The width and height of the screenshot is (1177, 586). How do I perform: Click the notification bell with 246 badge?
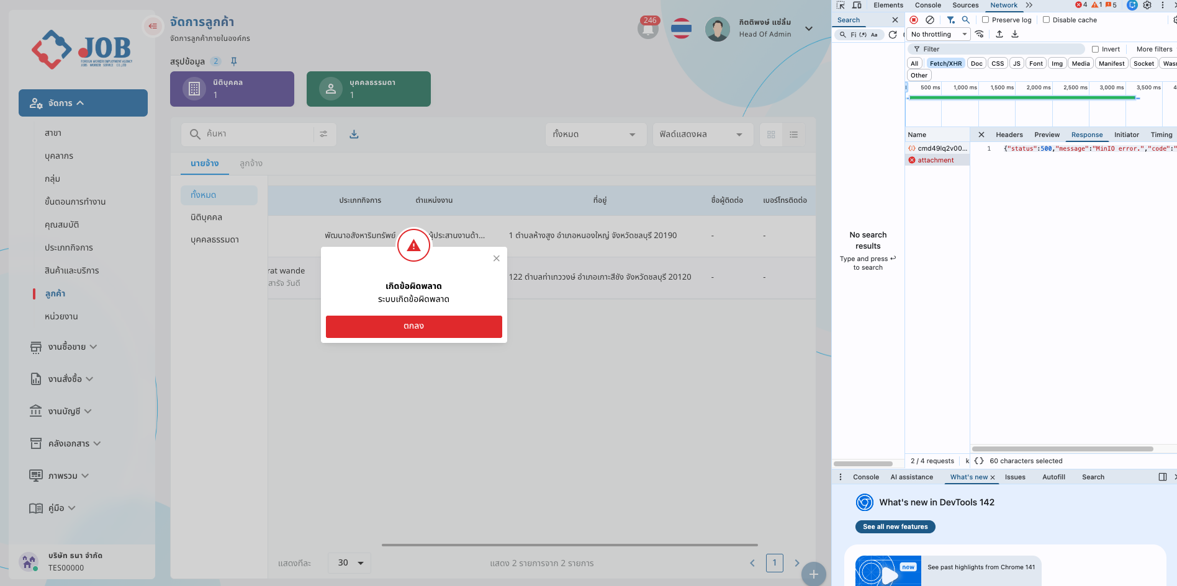(647, 29)
